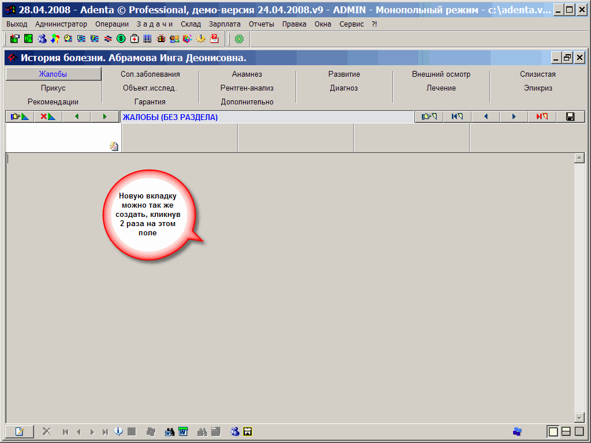Click the barcode icon in the toolbar
591x443 pixels.
tap(148, 39)
